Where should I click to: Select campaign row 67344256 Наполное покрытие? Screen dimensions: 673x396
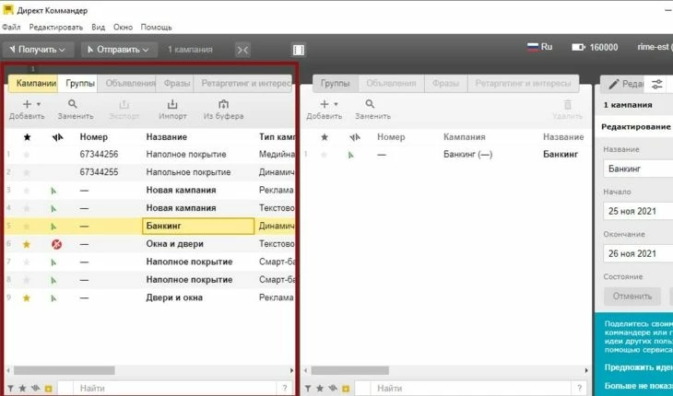pyautogui.click(x=150, y=155)
